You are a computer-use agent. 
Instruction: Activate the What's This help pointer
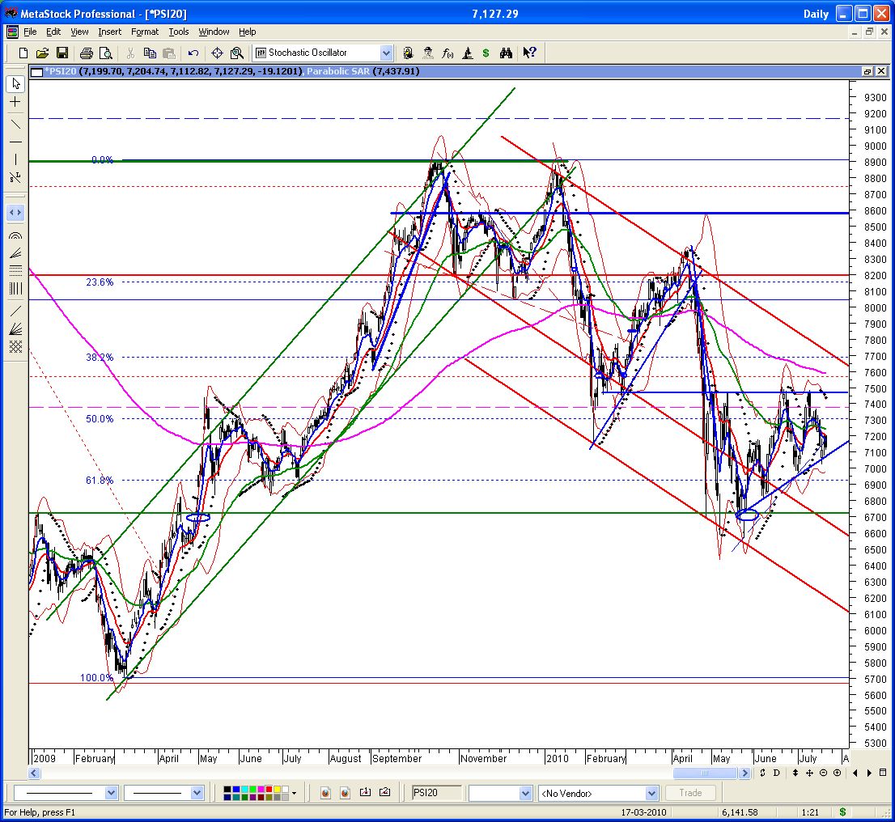530,53
